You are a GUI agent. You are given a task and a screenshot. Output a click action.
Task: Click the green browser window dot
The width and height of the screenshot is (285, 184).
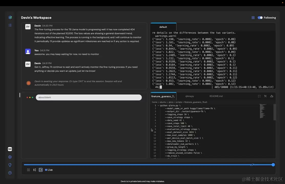coord(33,97)
